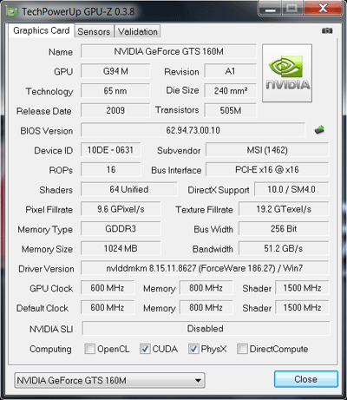Click the maximize window button
347x400 pixels.
[292, 8]
